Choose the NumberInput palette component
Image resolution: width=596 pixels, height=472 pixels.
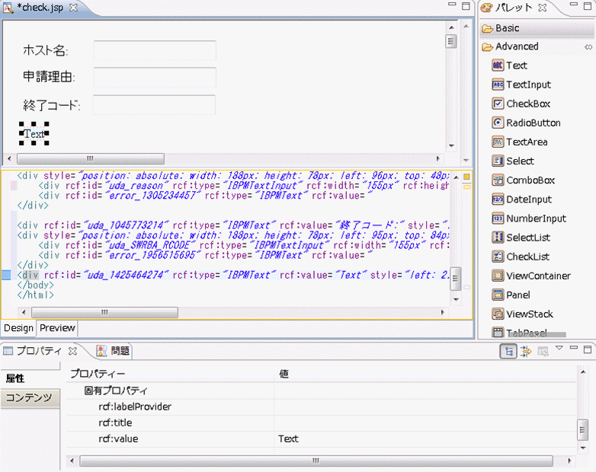pyautogui.click(x=536, y=218)
